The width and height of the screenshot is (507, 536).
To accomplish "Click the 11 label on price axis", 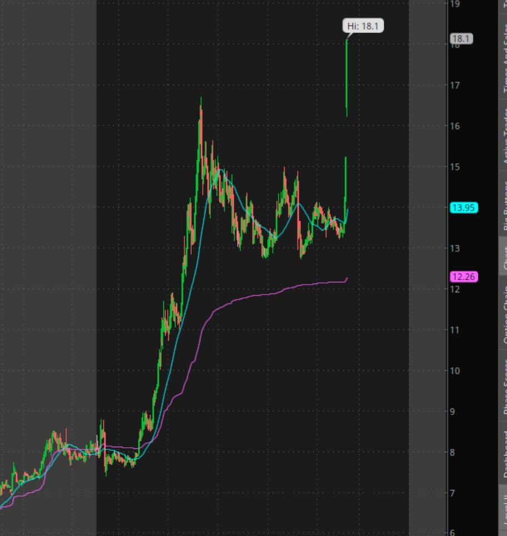I will [455, 330].
